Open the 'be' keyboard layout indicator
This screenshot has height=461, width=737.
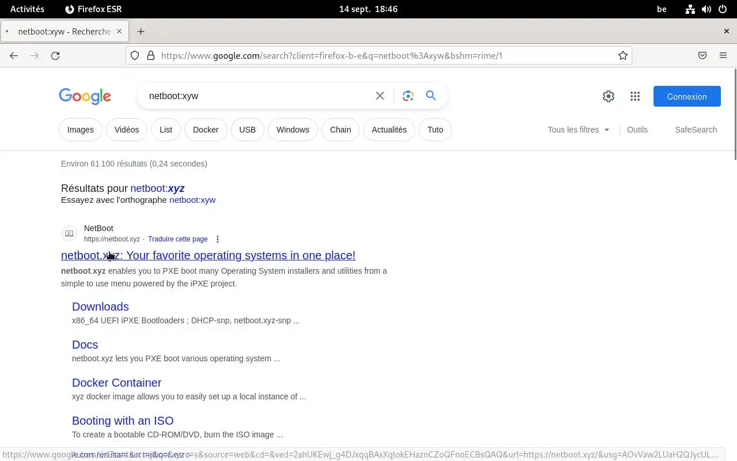(x=662, y=9)
